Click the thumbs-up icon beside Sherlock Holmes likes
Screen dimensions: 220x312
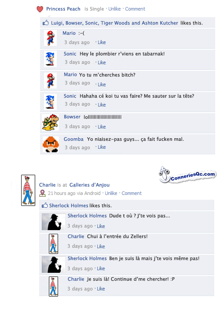(44, 205)
